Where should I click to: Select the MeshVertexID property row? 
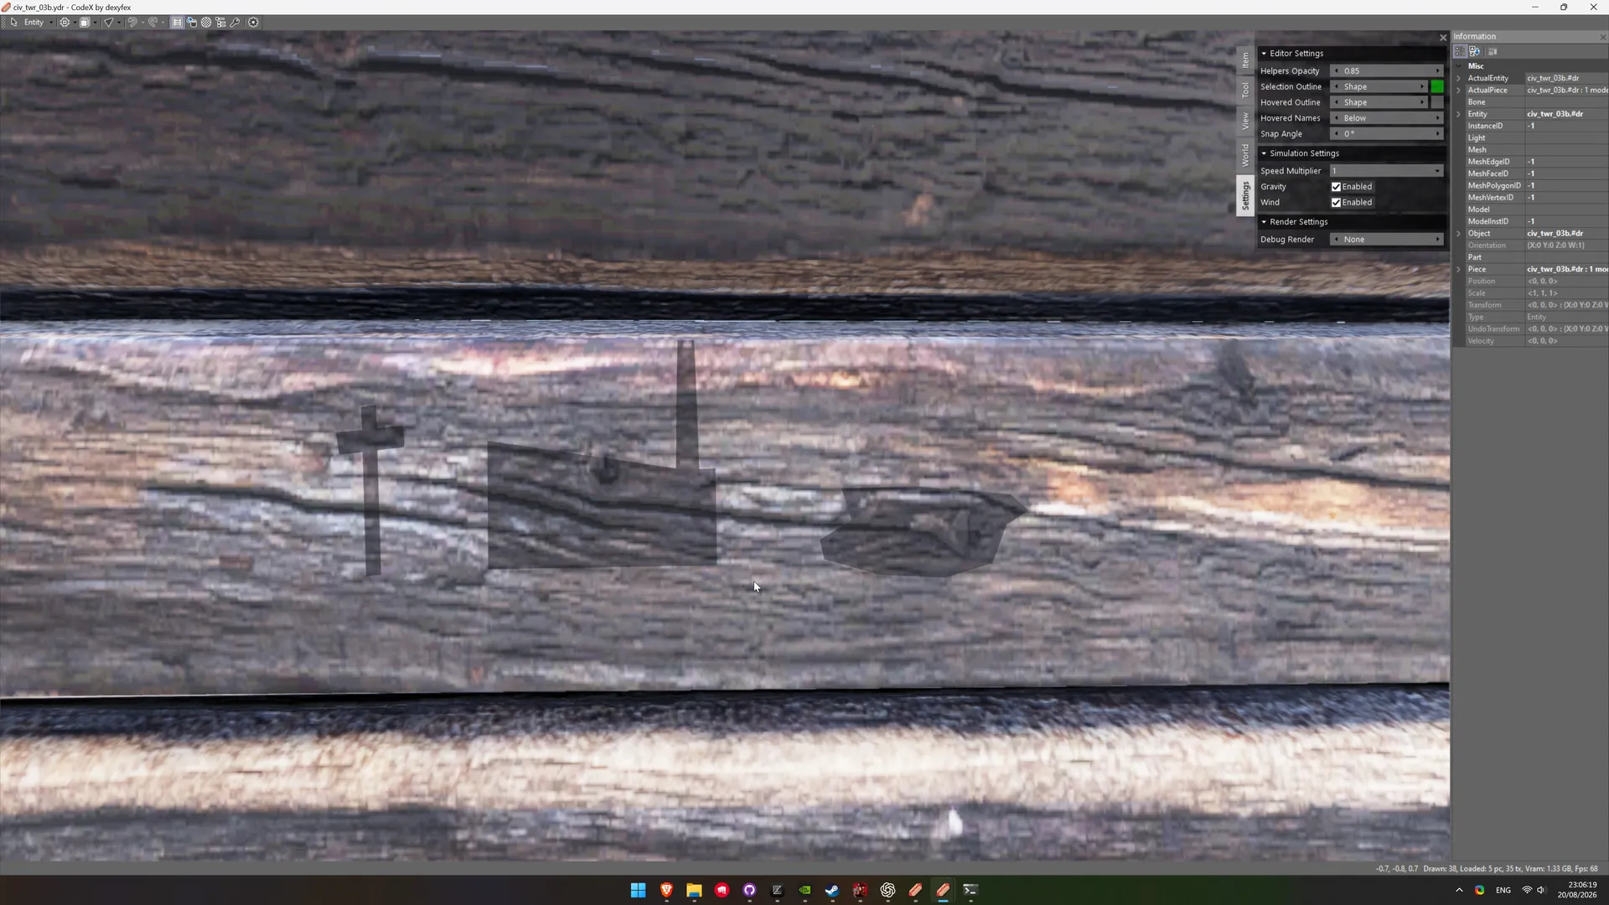(1537, 198)
